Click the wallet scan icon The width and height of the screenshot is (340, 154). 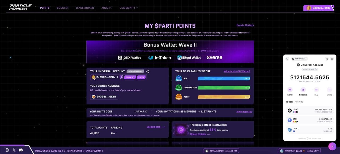click(327, 59)
